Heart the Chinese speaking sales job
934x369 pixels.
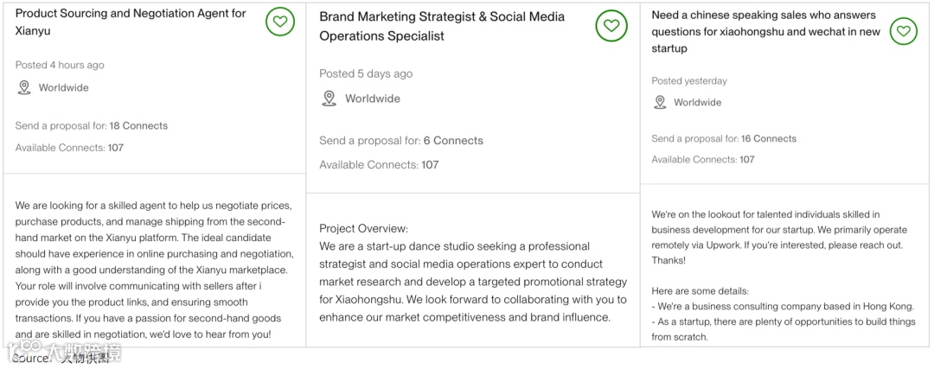click(x=903, y=31)
